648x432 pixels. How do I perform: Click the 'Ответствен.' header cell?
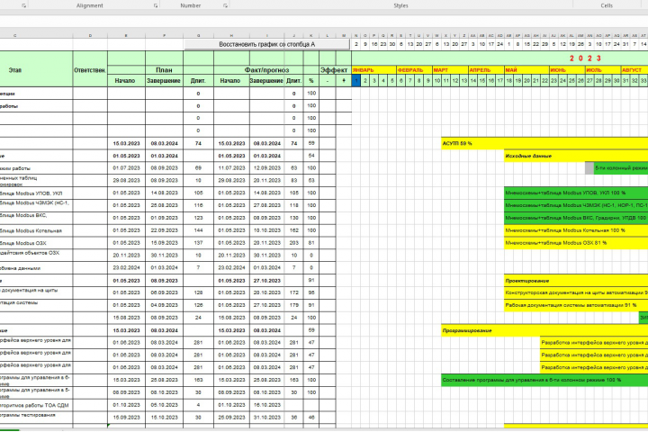(x=90, y=70)
